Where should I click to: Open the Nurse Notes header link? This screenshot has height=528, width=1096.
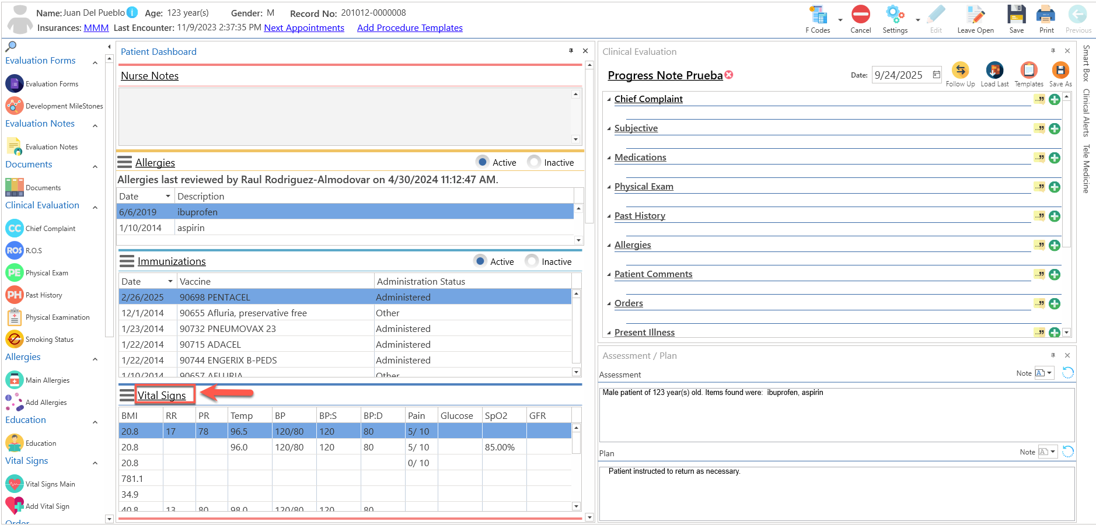tap(149, 75)
